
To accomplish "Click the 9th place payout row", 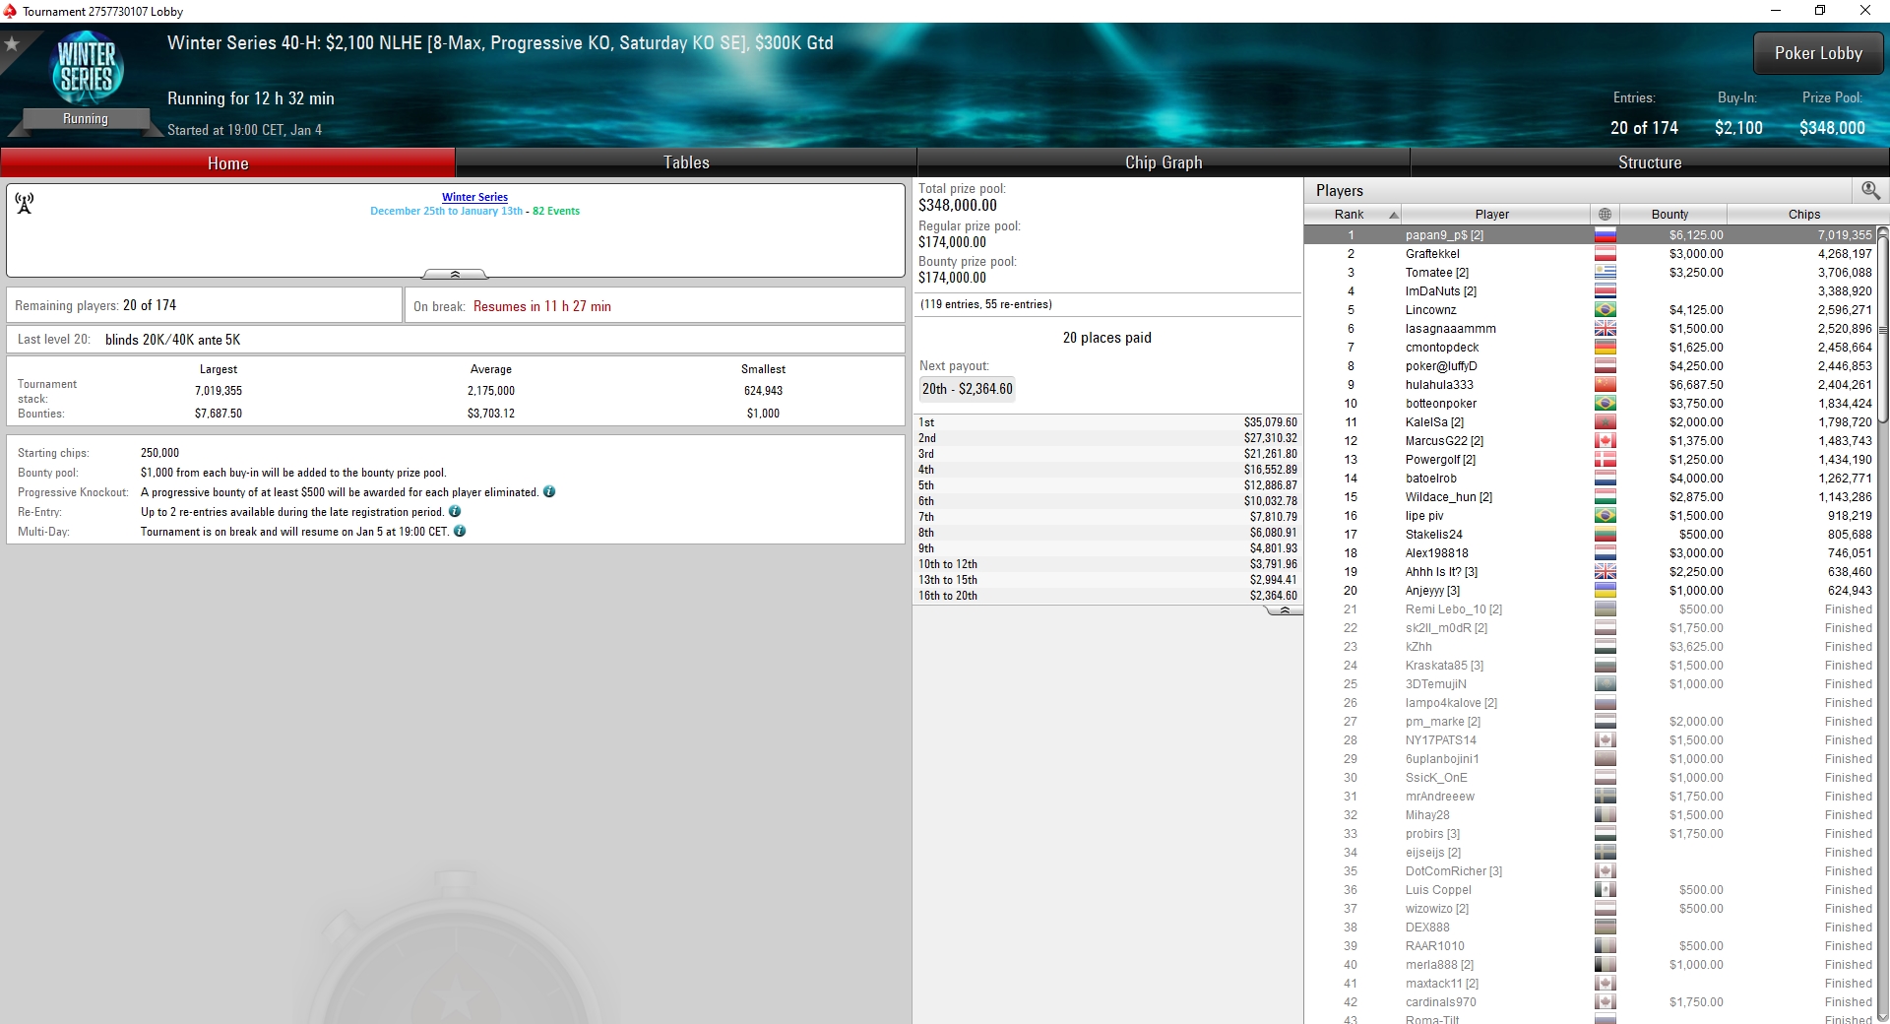I will tap(1107, 548).
